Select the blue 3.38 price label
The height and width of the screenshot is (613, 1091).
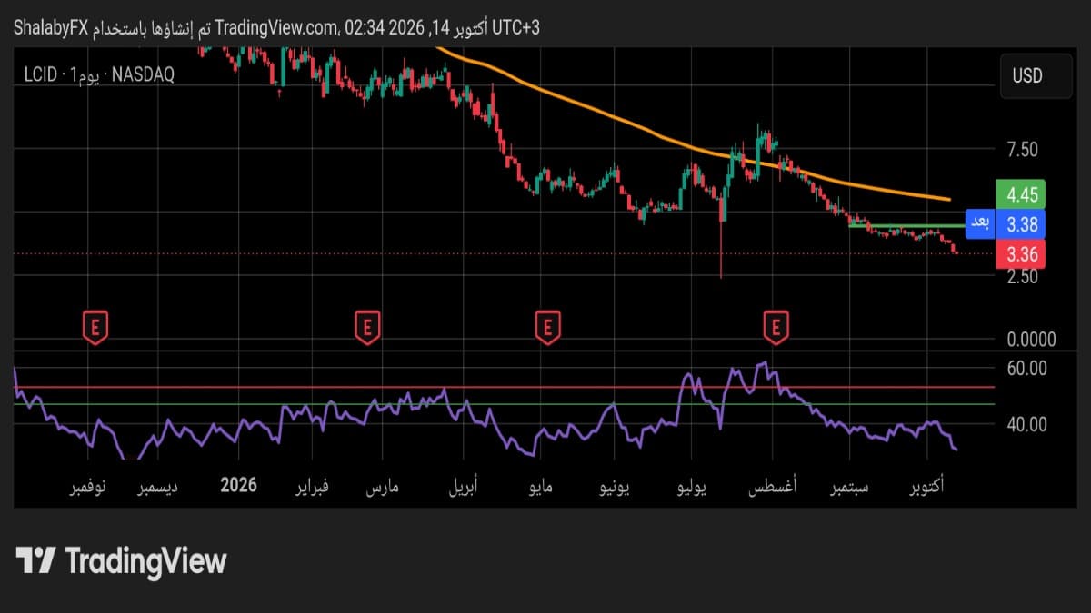coord(1020,223)
